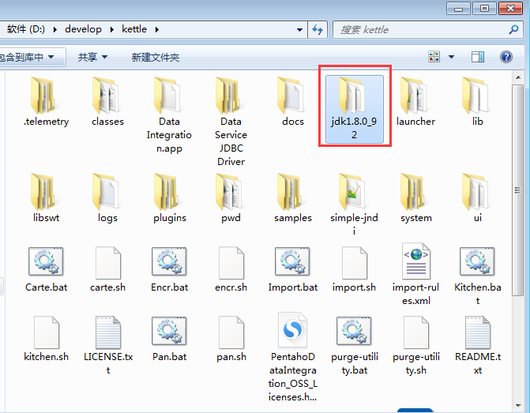Select the Carte.bat file

tap(46, 269)
